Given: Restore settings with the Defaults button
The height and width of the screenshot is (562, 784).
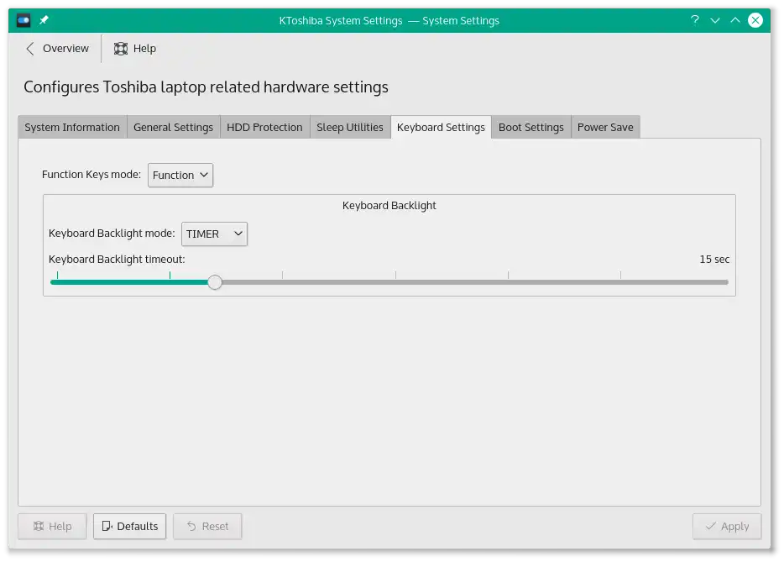Looking at the screenshot, I should pyautogui.click(x=129, y=526).
